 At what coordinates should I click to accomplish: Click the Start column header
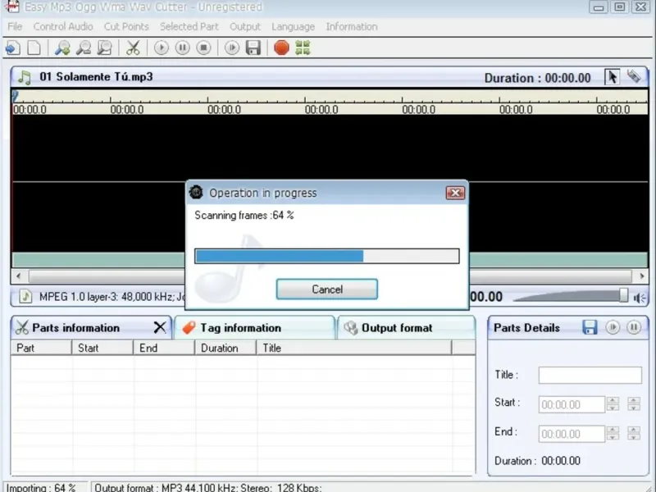[102, 348]
